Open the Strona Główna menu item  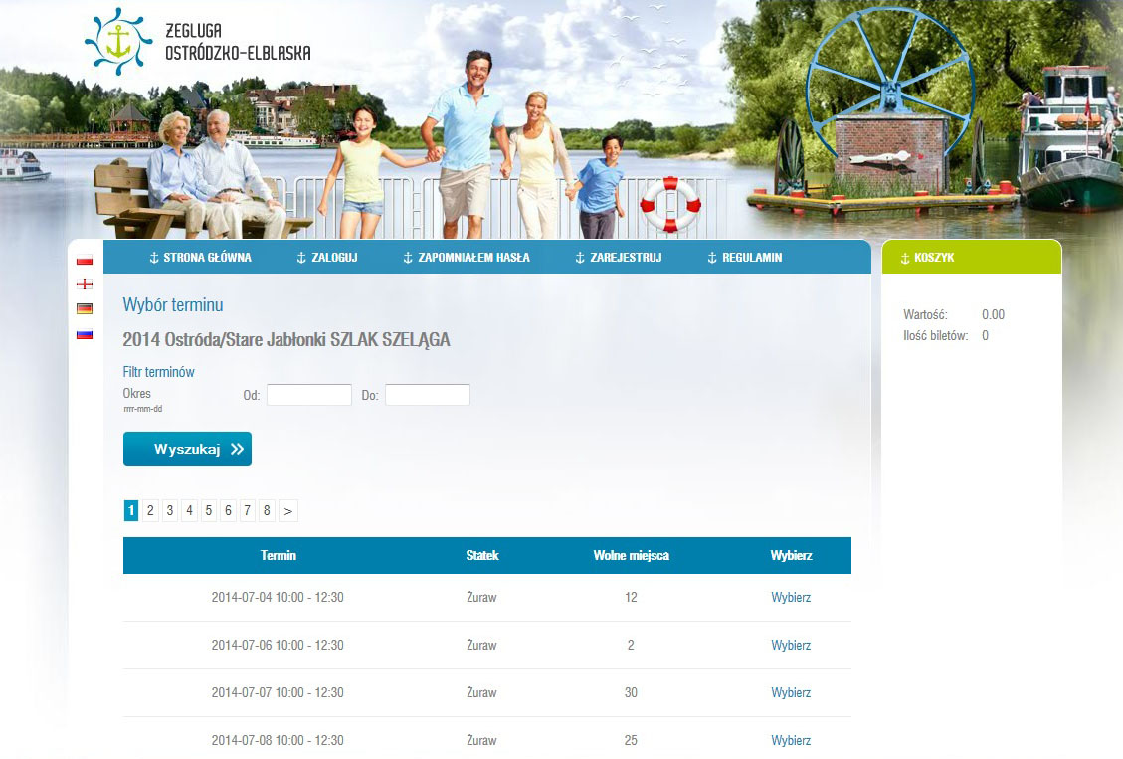(x=200, y=258)
